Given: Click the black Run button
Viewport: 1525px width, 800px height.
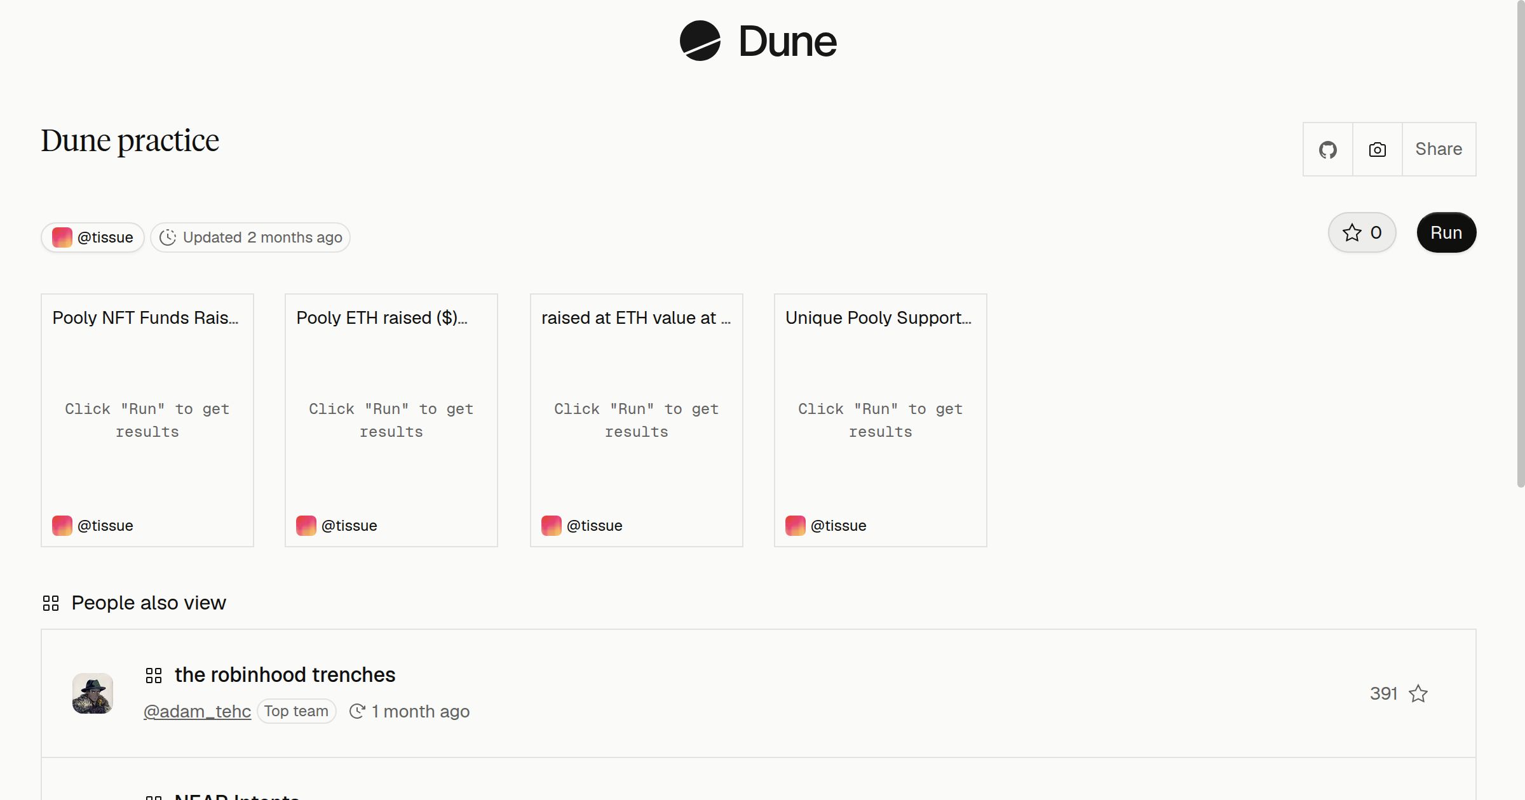Looking at the screenshot, I should [x=1446, y=232].
